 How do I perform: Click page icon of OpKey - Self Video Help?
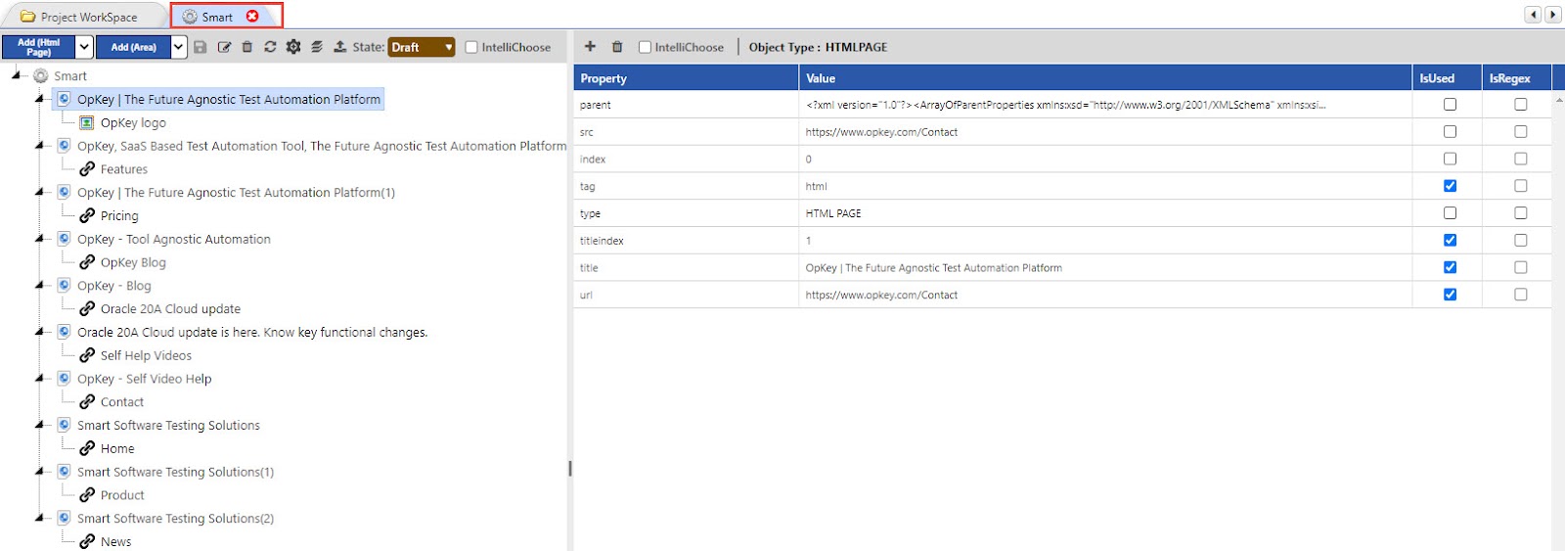point(64,379)
